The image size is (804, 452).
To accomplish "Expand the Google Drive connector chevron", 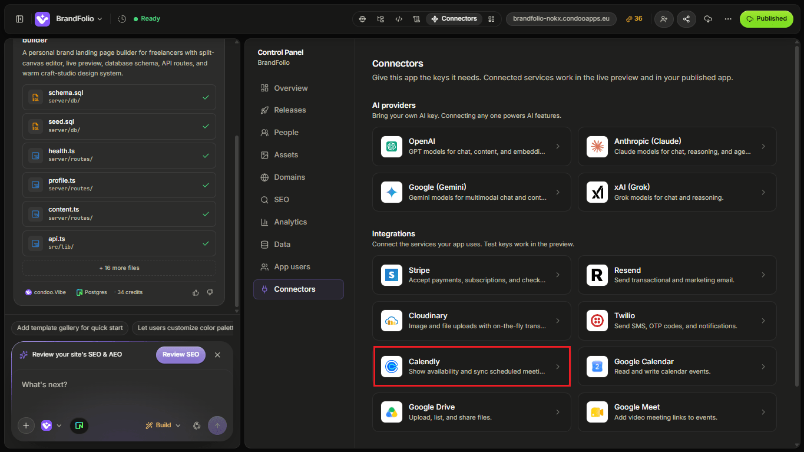I will pyautogui.click(x=558, y=412).
